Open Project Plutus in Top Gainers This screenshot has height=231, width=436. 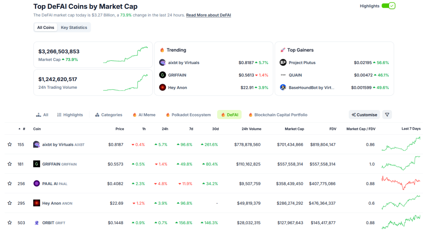302,63
